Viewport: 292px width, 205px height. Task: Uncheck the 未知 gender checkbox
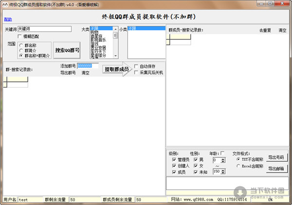click(x=196, y=172)
